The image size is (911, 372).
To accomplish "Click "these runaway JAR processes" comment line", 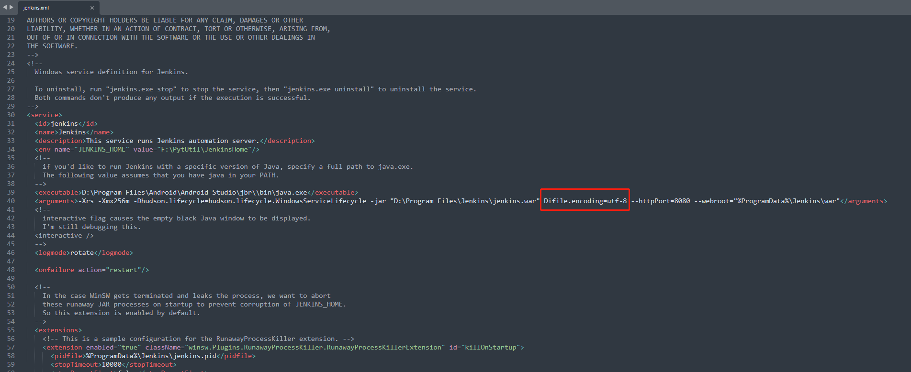I will [194, 304].
